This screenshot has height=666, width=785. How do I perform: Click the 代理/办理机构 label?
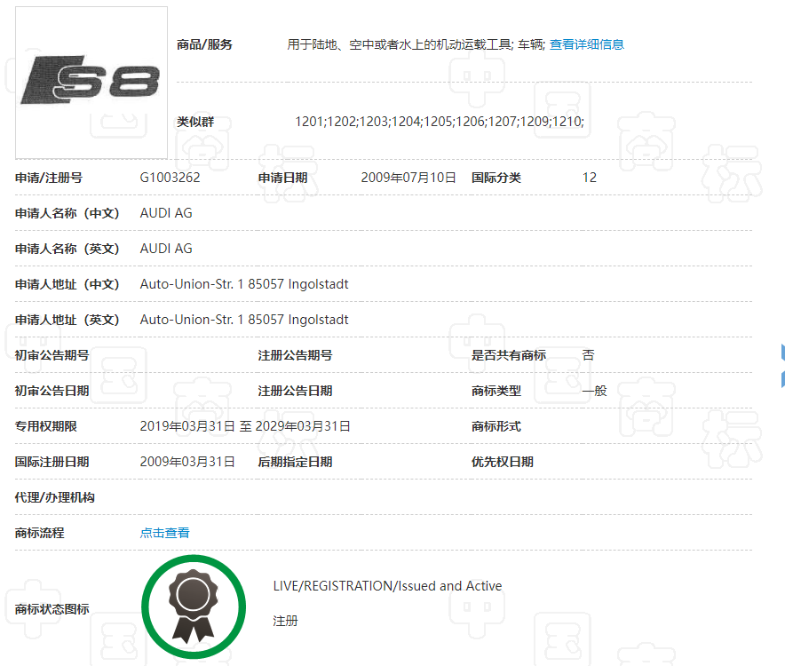pyautogui.click(x=54, y=497)
